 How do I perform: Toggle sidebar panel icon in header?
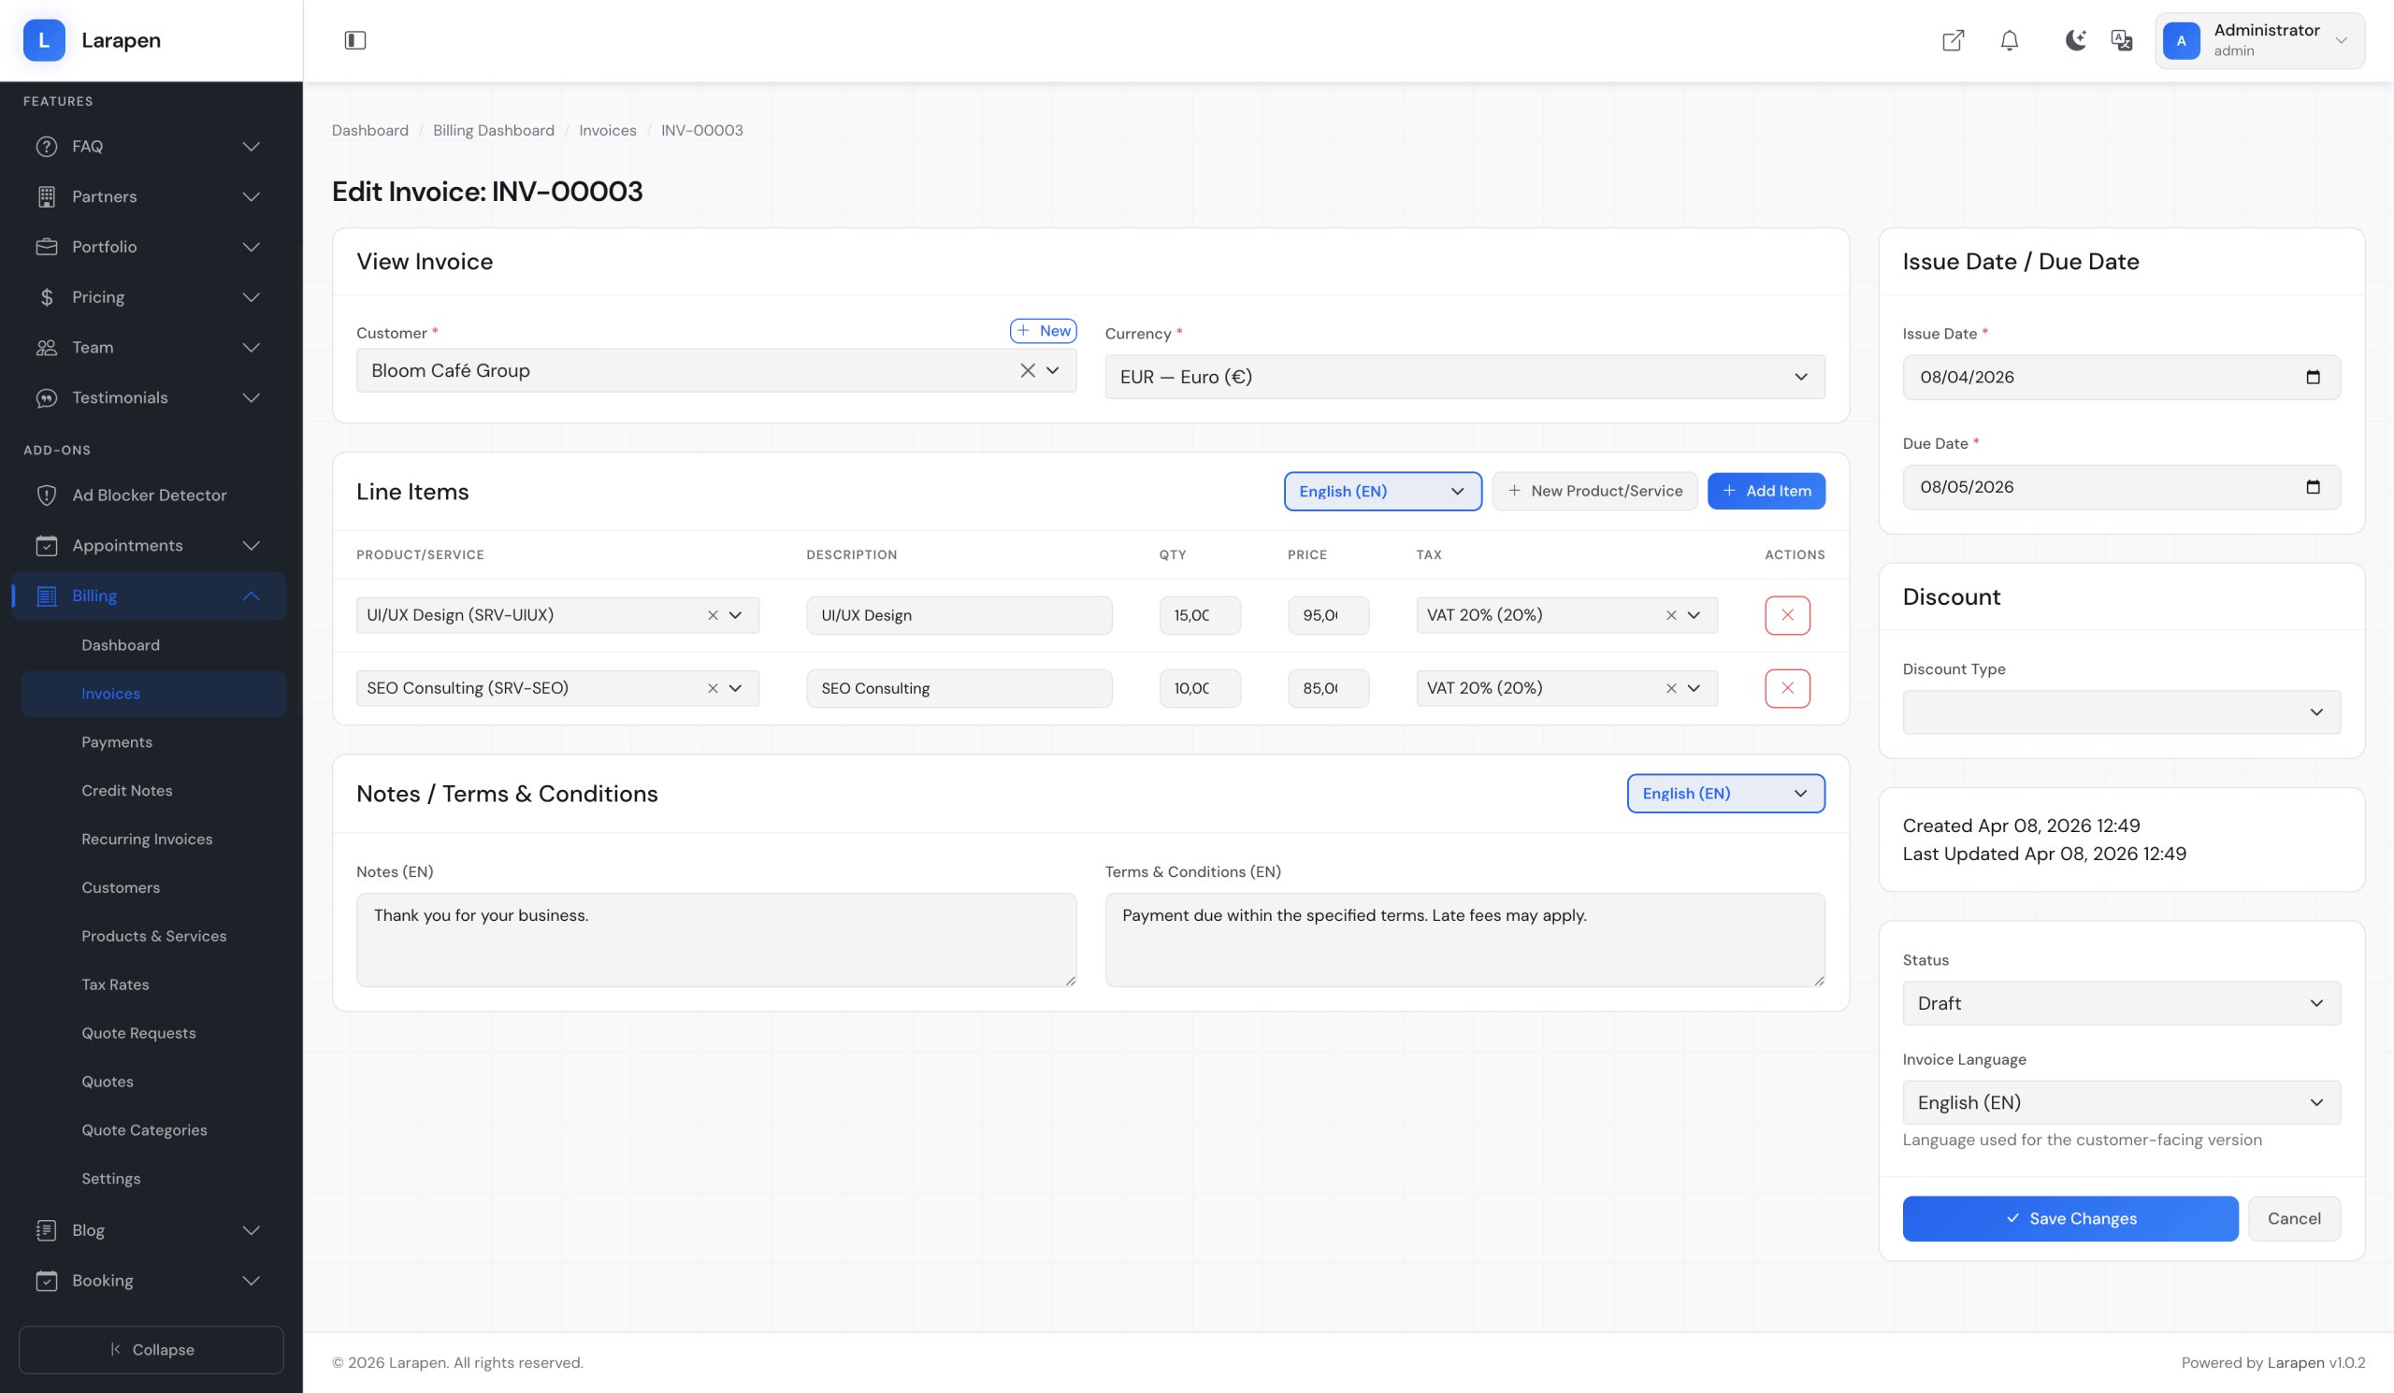[x=354, y=40]
